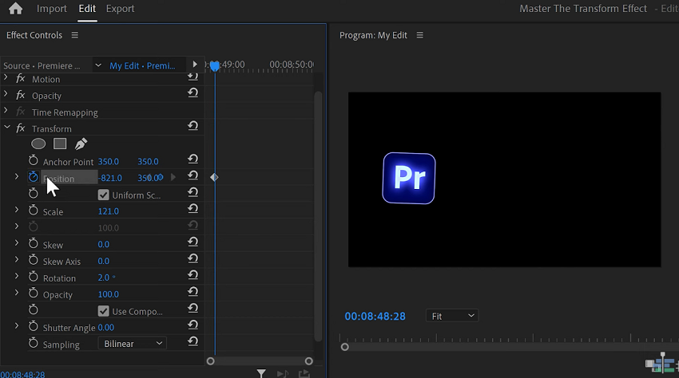Reset the Anchor Point parameter
This screenshot has height=378, width=679.
193,159
